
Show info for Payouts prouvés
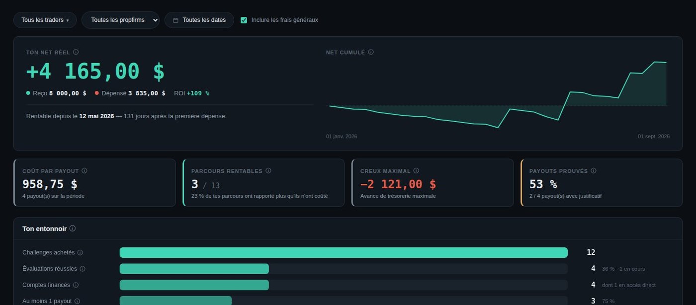click(594, 170)
